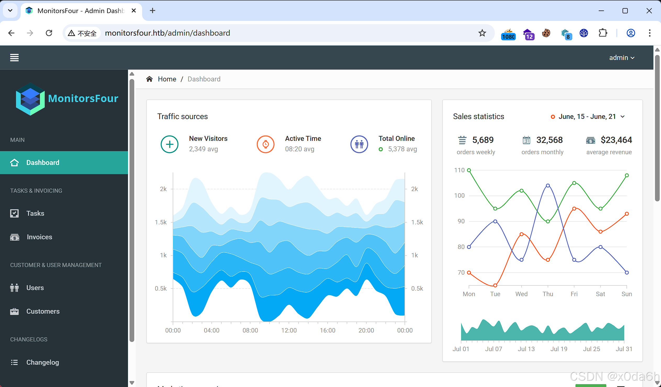Open the browser extensions puzzle icon

(603, 33)
